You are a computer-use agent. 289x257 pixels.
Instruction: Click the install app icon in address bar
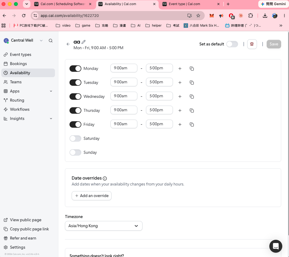click(x=189, y=16)
